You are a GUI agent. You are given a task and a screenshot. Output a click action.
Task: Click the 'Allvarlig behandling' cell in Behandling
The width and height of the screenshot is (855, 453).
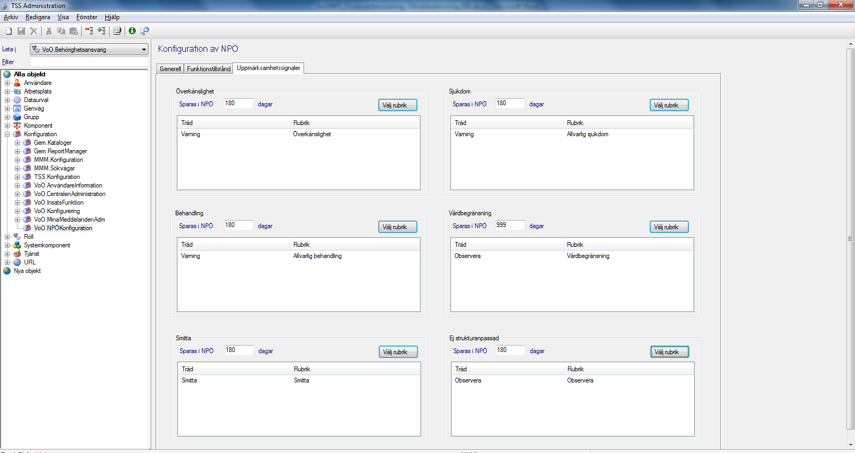click(317, 256)
